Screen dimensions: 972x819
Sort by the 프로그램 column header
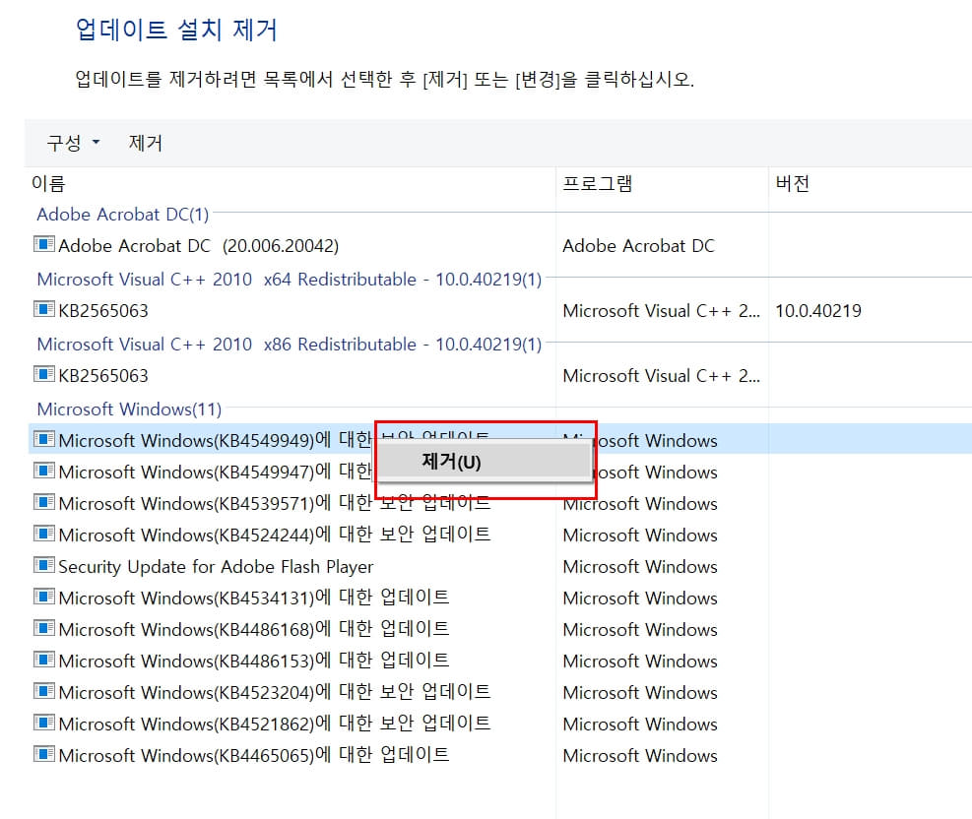click(597, 183)
